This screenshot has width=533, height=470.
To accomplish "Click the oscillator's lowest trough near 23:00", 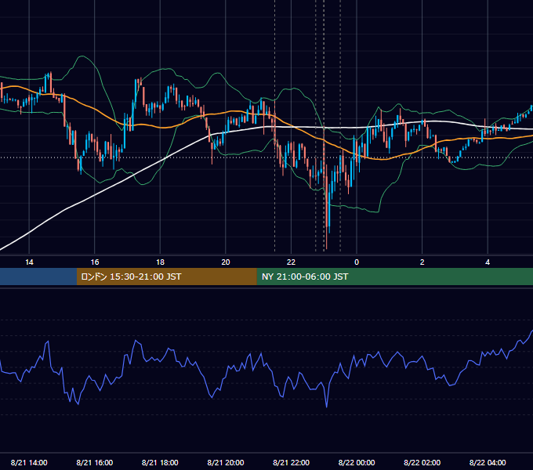I will pos(327,406).
